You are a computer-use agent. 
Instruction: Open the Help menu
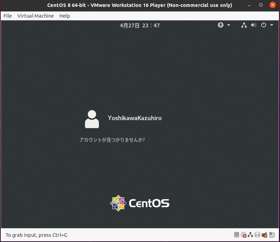[x=65, y=16]
